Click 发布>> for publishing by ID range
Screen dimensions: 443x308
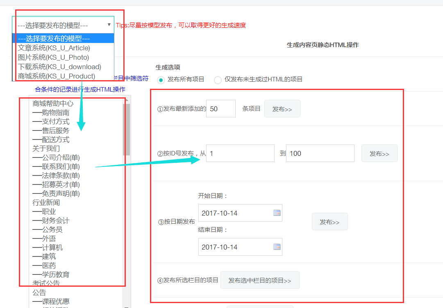(379, 153)
